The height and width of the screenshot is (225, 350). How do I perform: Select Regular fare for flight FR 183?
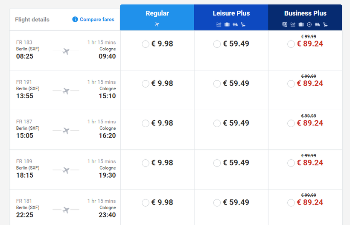point(146,44)
